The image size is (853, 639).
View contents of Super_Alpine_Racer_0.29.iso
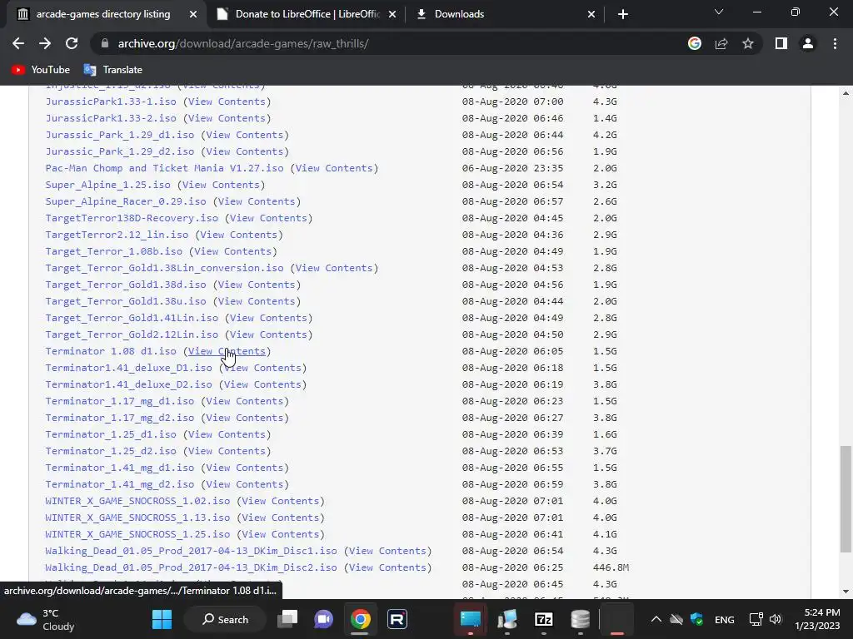[x=257, y=201]
